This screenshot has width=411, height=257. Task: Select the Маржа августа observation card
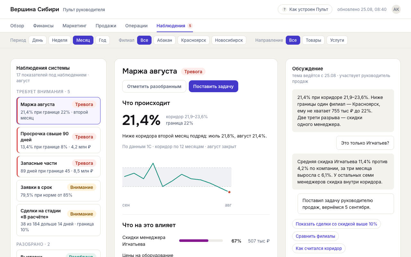58,111
